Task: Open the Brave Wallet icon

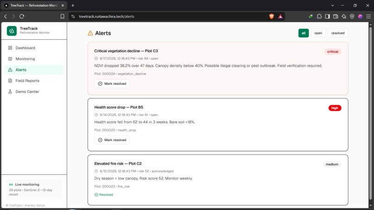Action: pos(335,16)
